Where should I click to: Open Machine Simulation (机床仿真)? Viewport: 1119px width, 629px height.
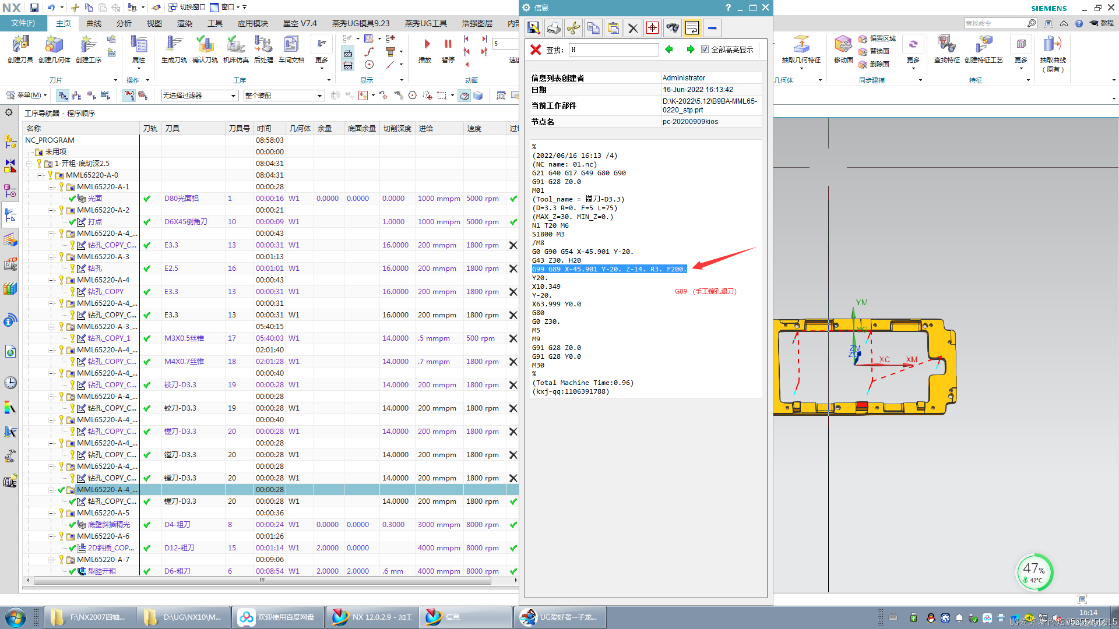[235, 49]
